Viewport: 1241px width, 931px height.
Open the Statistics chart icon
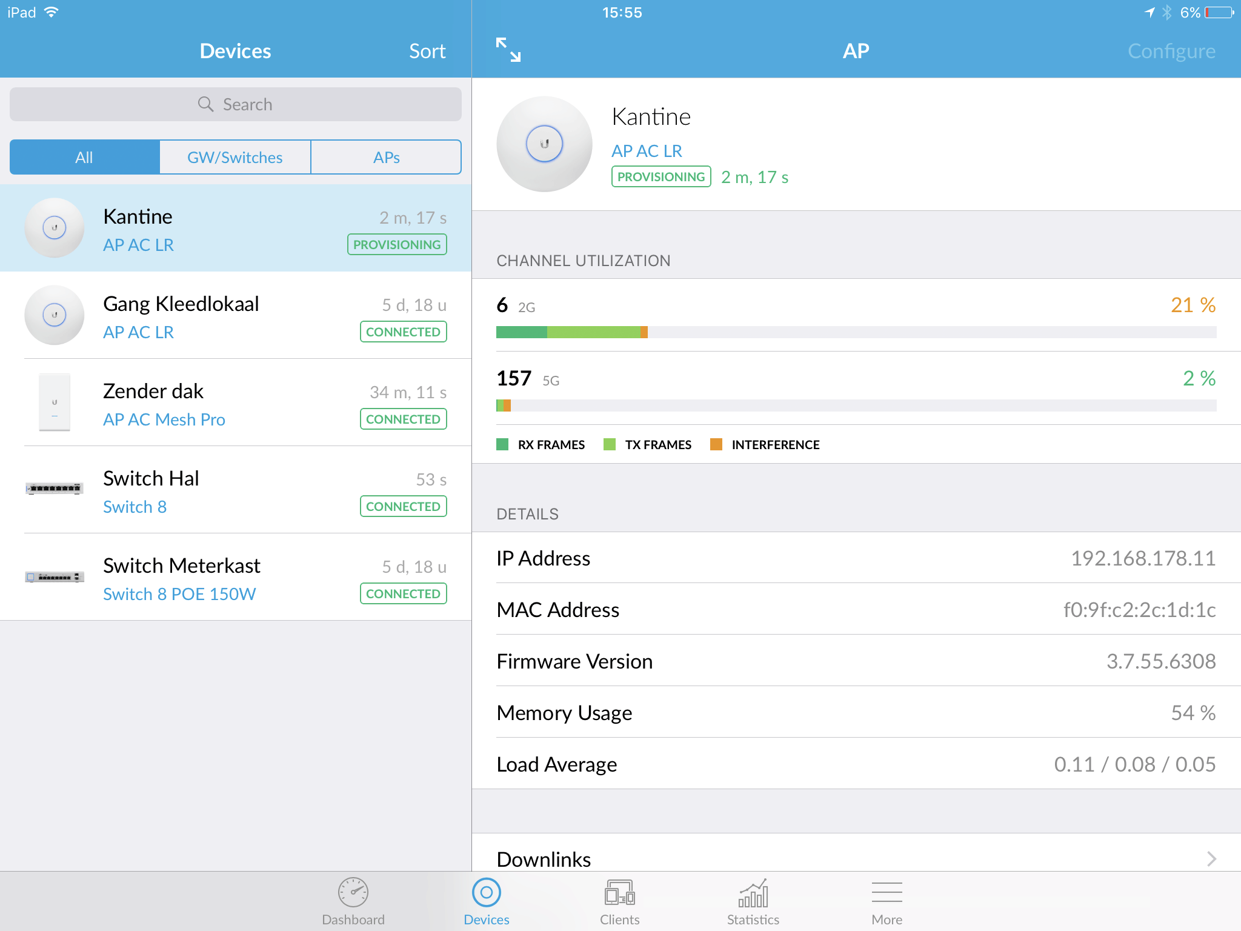(x=753, y=893)
